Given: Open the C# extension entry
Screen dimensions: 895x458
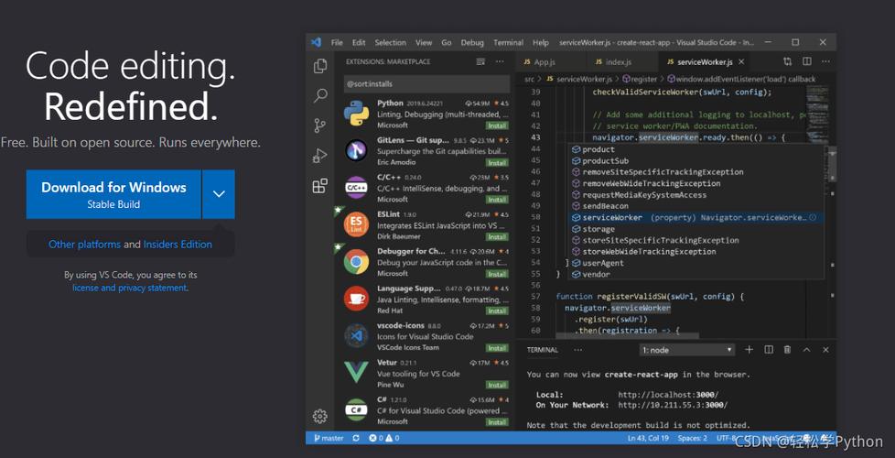Looking at the screenshot, I should point(426,410).
